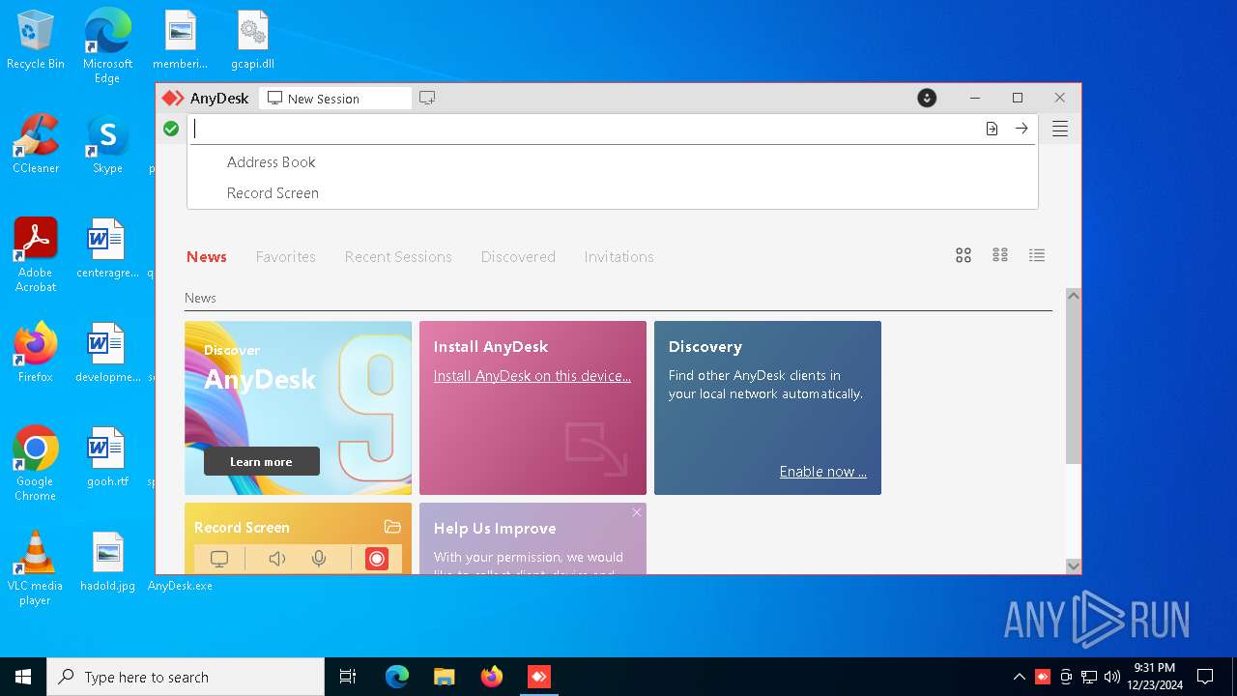Select Recycle Bin desktop icon
This screenshot has height=696, width=1237.
(x=36, y=40)
